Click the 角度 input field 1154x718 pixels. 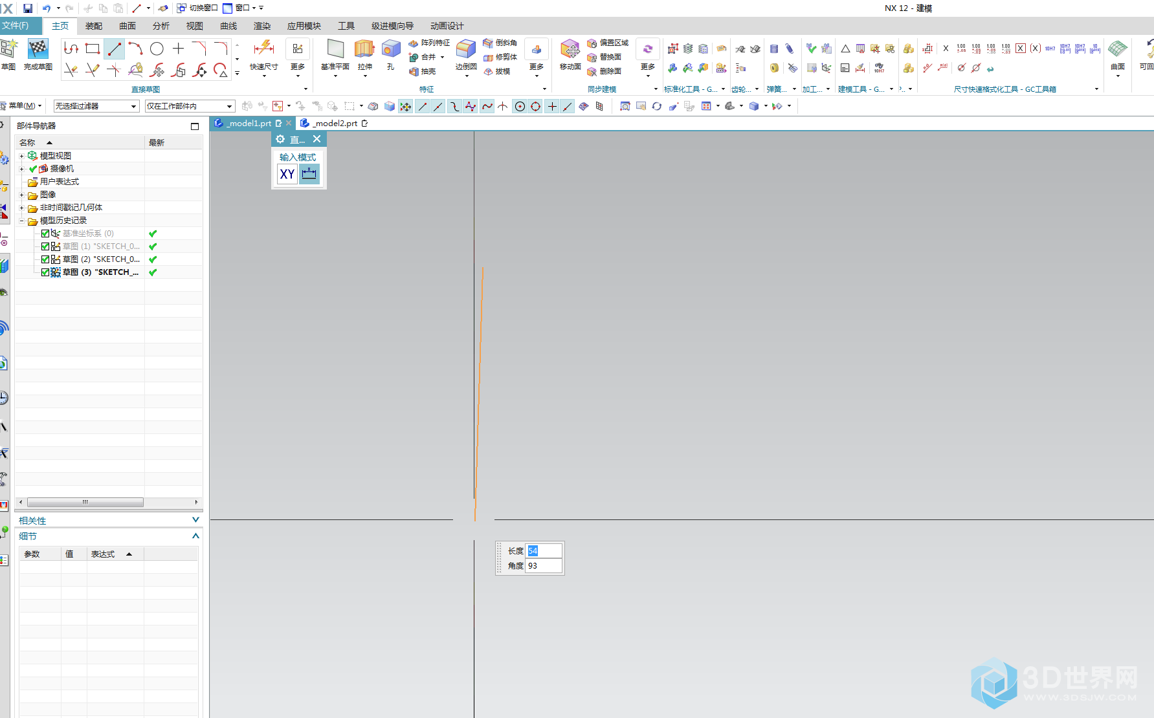[x=544, y=566]
